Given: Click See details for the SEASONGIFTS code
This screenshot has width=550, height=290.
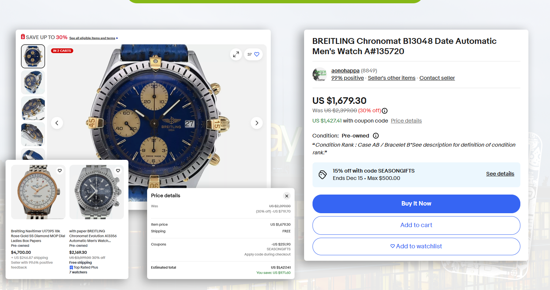Looking at the screenshot, I should pyautogui.click(x=500, y=174).
